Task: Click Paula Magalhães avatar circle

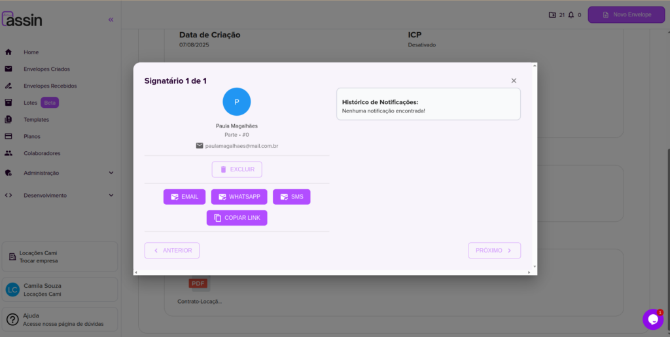Action: [236, 101]
